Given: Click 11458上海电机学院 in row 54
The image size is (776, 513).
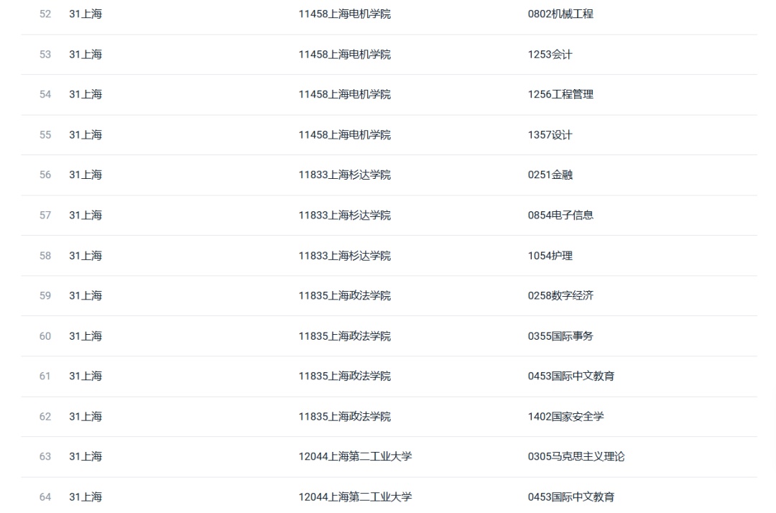Looking at the screenshot, I should [x=344, y=95].
